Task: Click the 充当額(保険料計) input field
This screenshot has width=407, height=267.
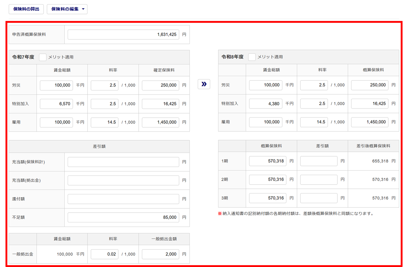Action: coord(123,162)
